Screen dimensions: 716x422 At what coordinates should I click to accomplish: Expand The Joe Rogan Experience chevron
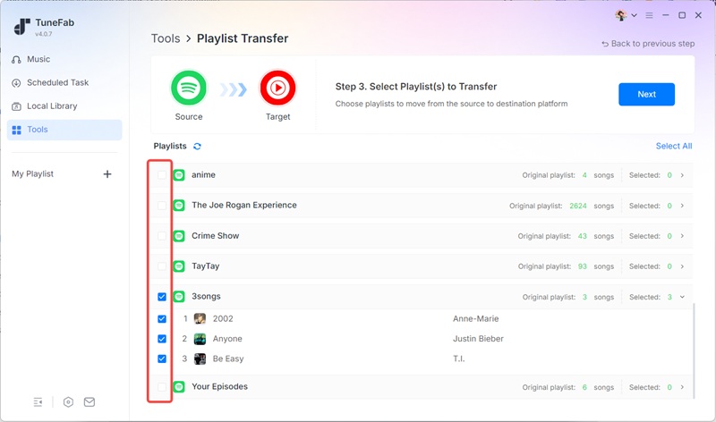682,206
